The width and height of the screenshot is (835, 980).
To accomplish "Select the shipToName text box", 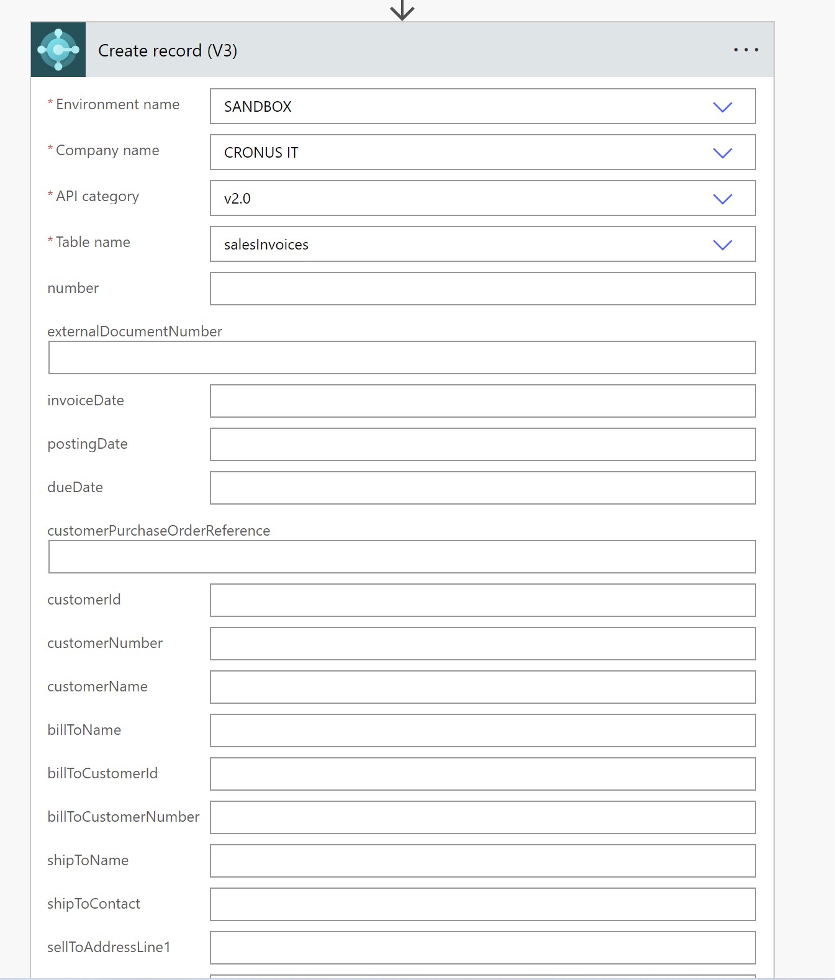I will point(482,861).
